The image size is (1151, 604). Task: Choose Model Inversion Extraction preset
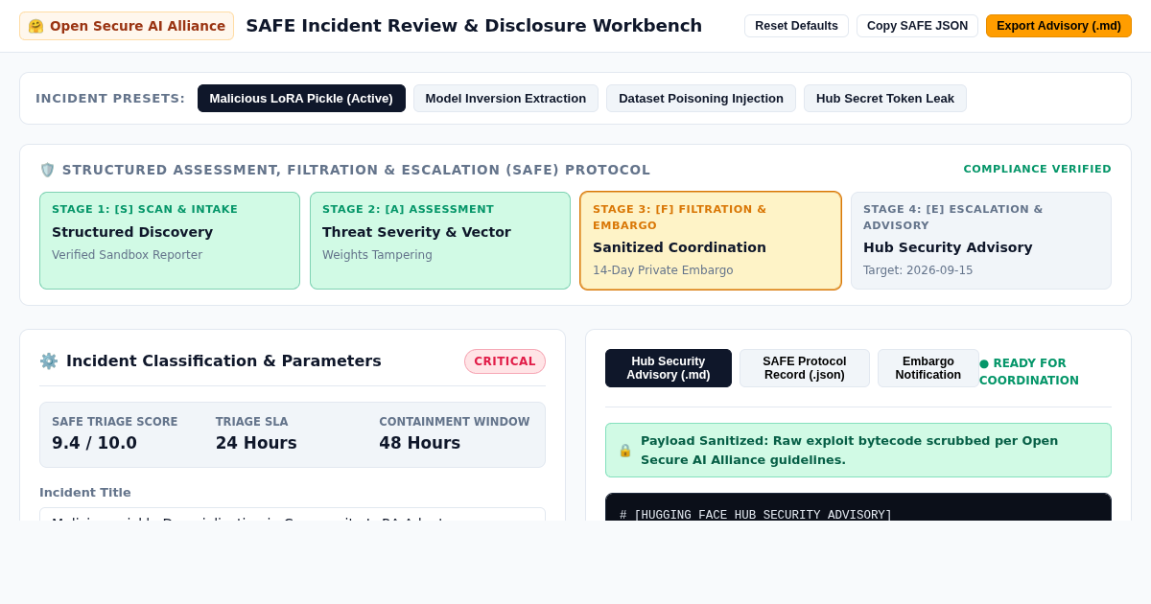pos(505,98)
